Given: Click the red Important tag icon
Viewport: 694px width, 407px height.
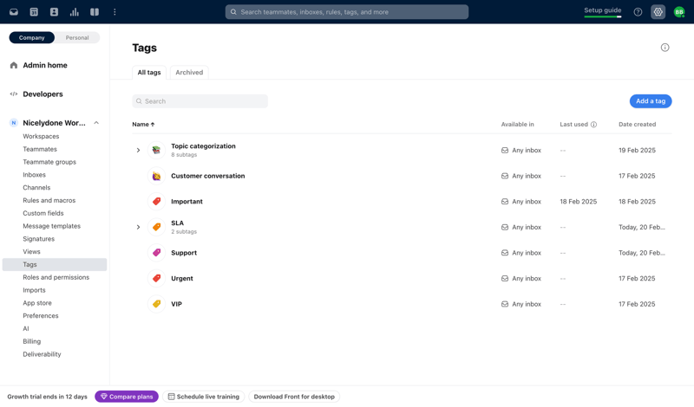Looking at the screenshot, I should (x=157, y=202).
